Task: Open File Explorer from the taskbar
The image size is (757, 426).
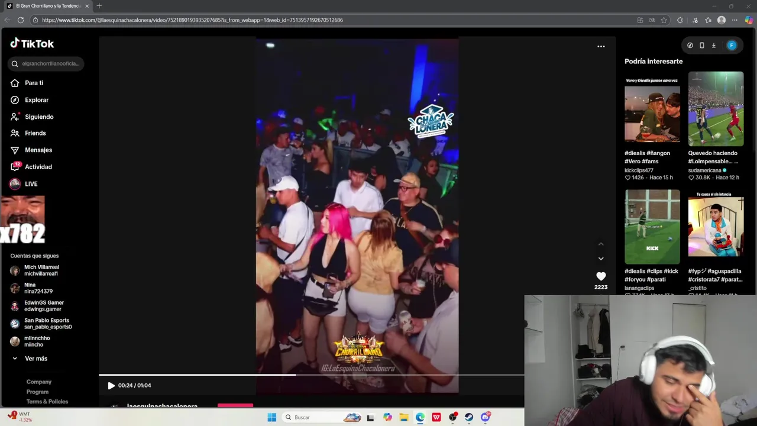Action: coord(403,417)
